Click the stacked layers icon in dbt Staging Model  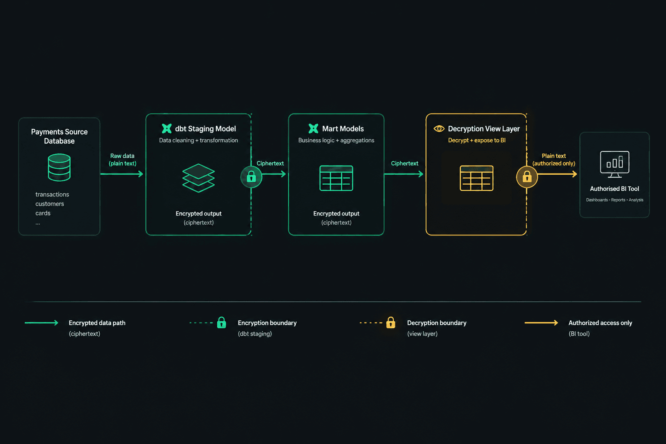(x=199, y=178)
